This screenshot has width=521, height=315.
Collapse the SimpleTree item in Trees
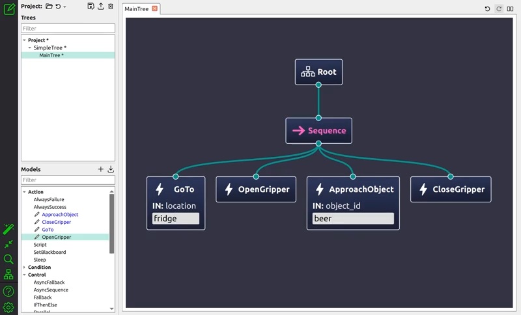click(29, 48)
